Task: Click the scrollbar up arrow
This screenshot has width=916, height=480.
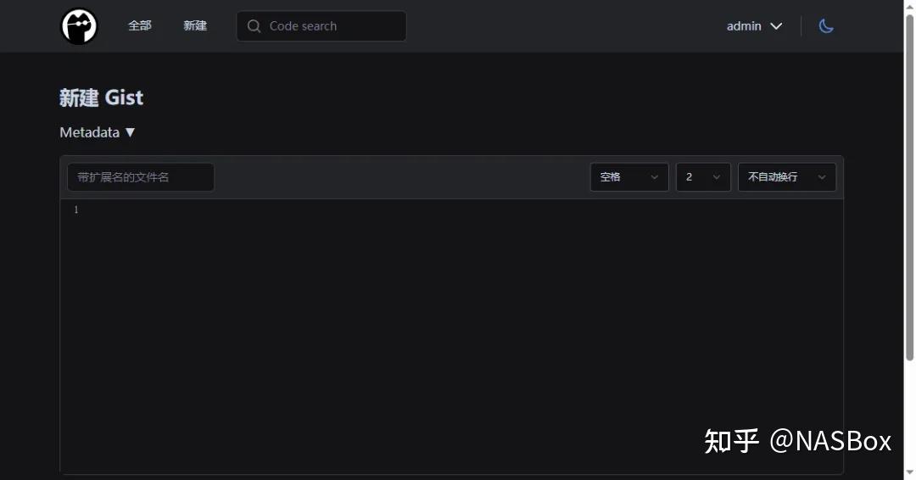Action: [910, 5]
